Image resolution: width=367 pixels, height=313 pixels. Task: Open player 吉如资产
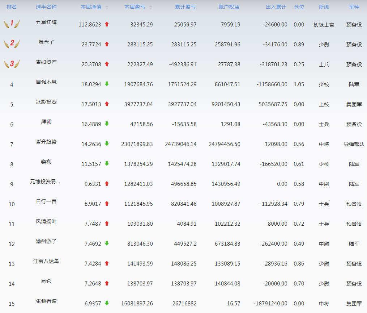coord(46,62)
